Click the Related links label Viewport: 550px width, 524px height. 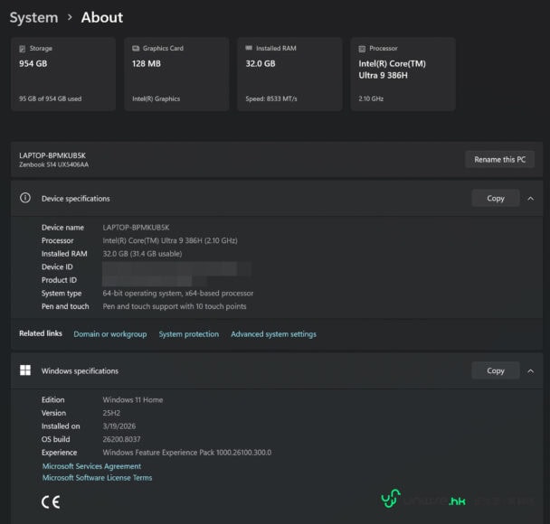[41, 333]
